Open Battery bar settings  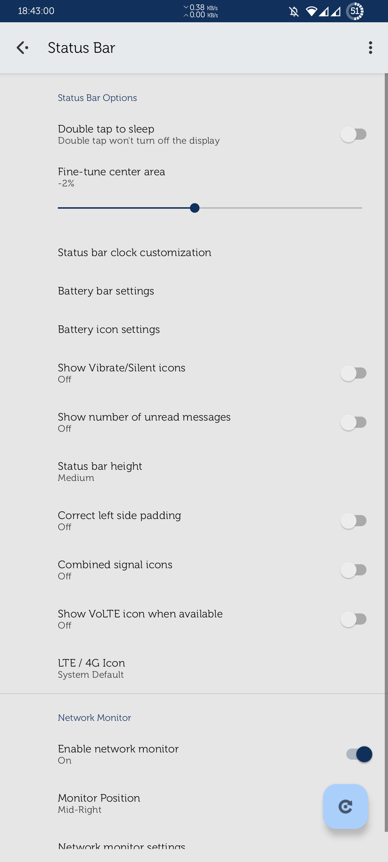click(106, 291)
